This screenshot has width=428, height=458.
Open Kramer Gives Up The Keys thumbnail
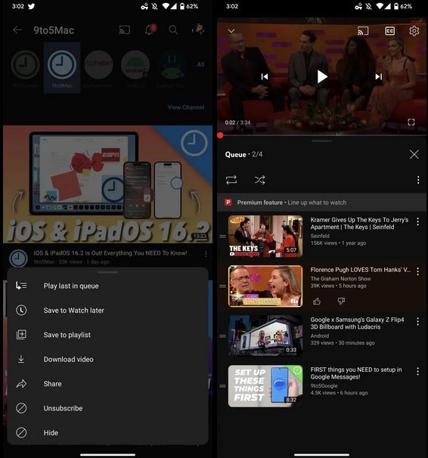pos(265,237)
